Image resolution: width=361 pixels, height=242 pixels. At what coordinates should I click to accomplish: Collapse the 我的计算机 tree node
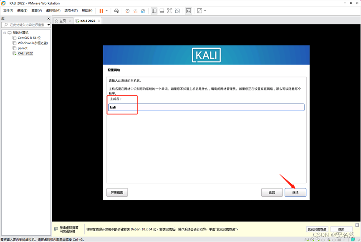coord(5,32)
